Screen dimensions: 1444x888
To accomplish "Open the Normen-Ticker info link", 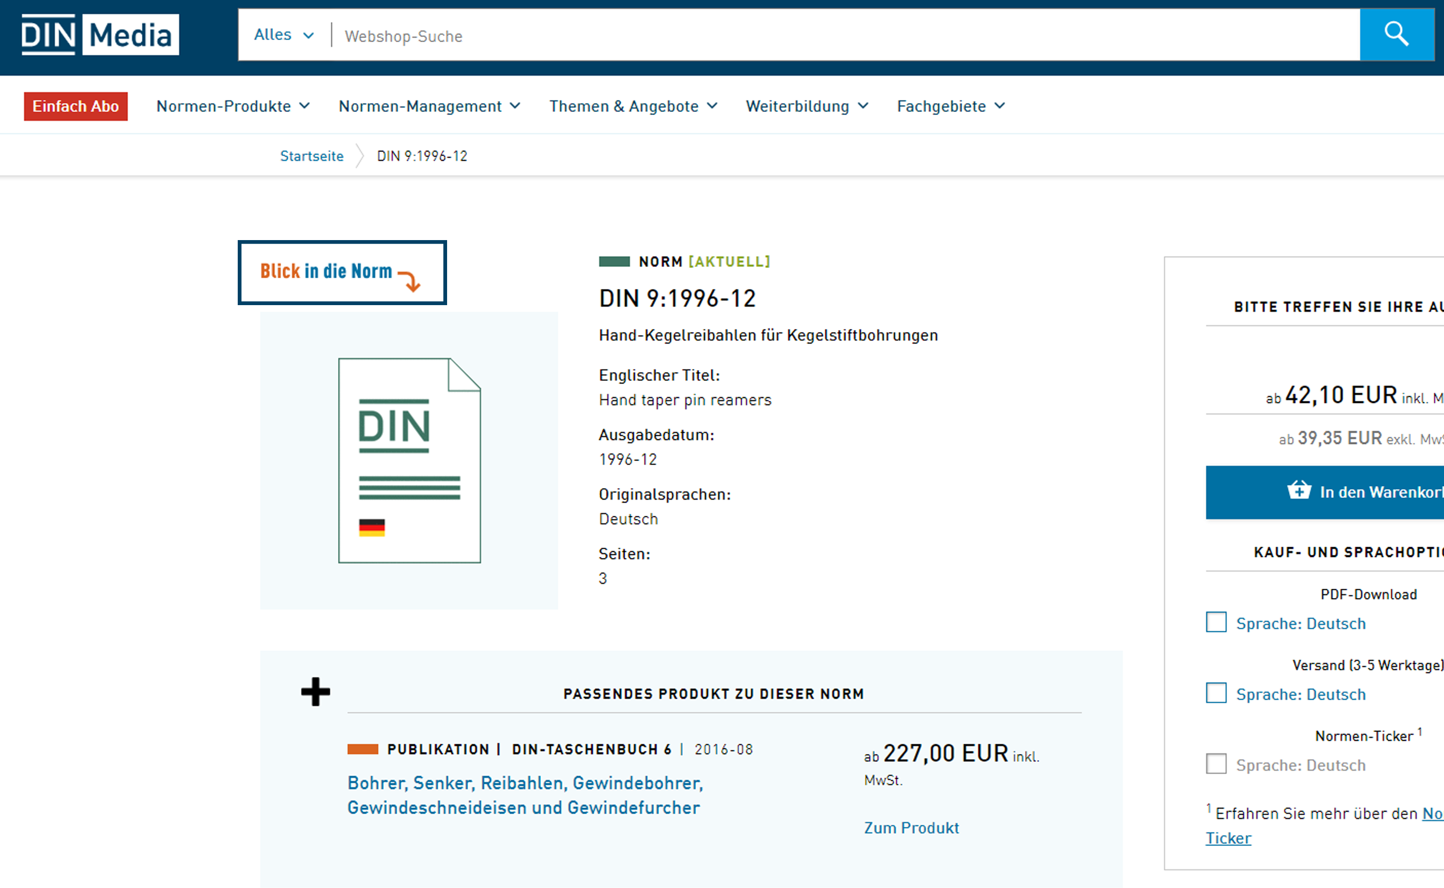I will pyautogui.click(x=1228, y=838).
